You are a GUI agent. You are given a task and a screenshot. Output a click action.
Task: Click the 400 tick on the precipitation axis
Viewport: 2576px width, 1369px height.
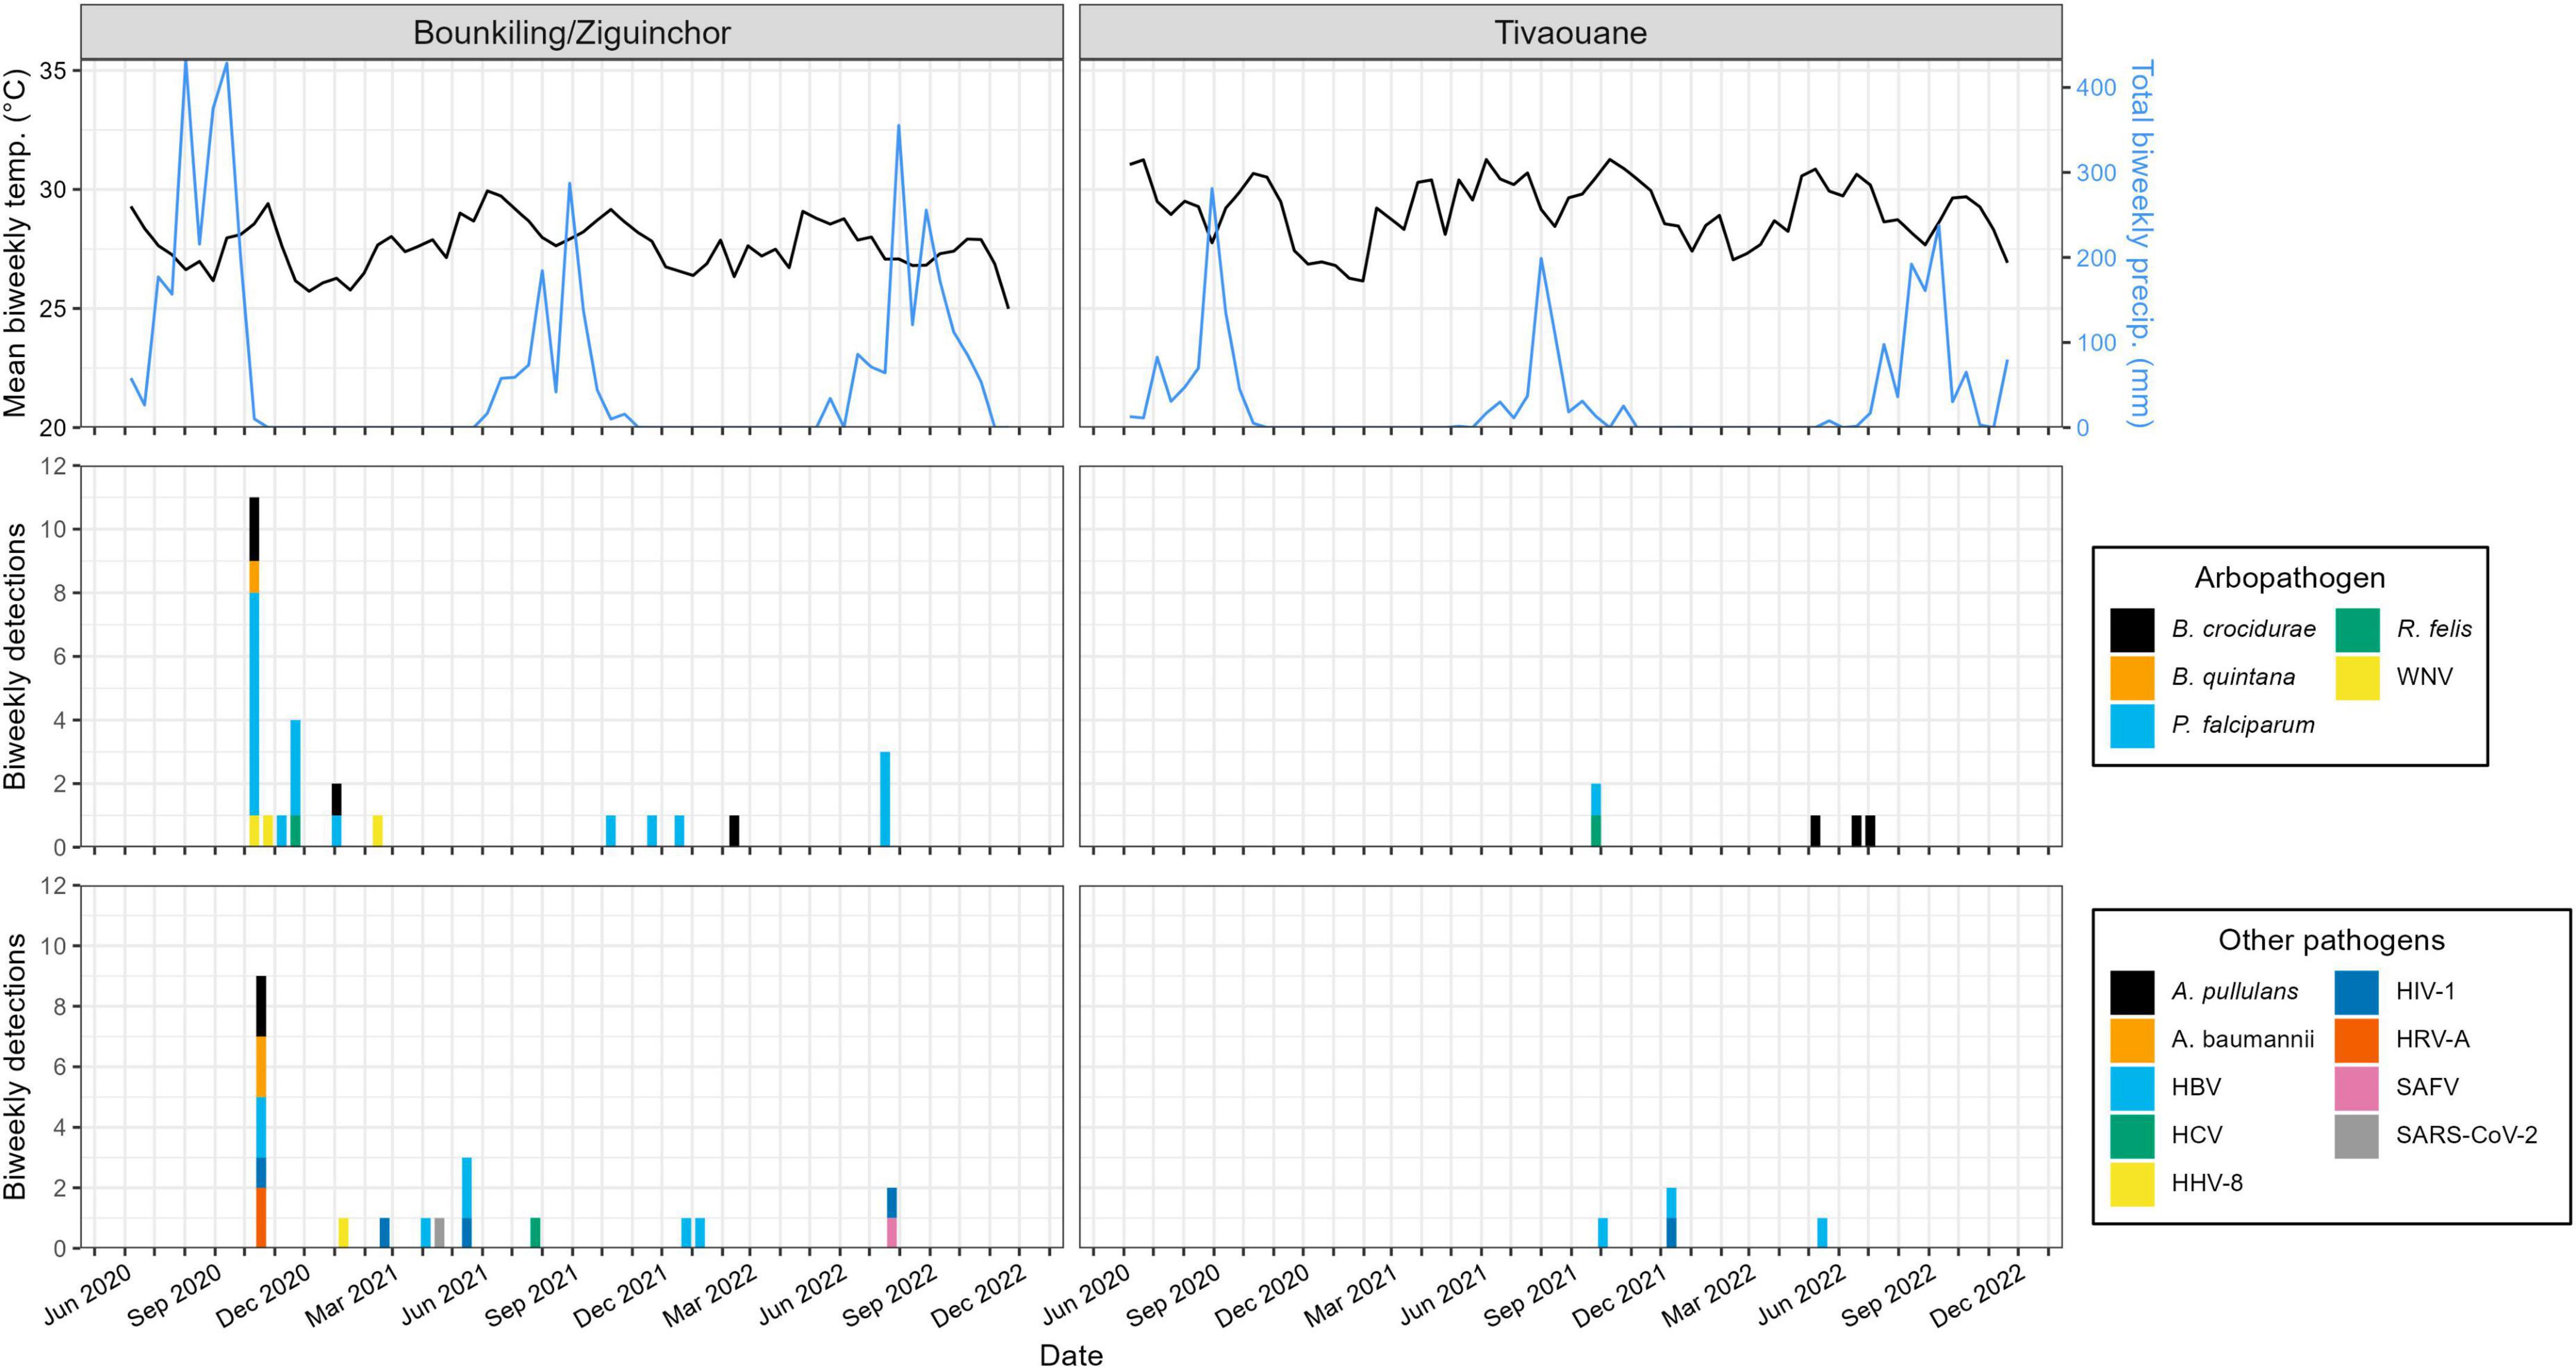[2096, 88]
